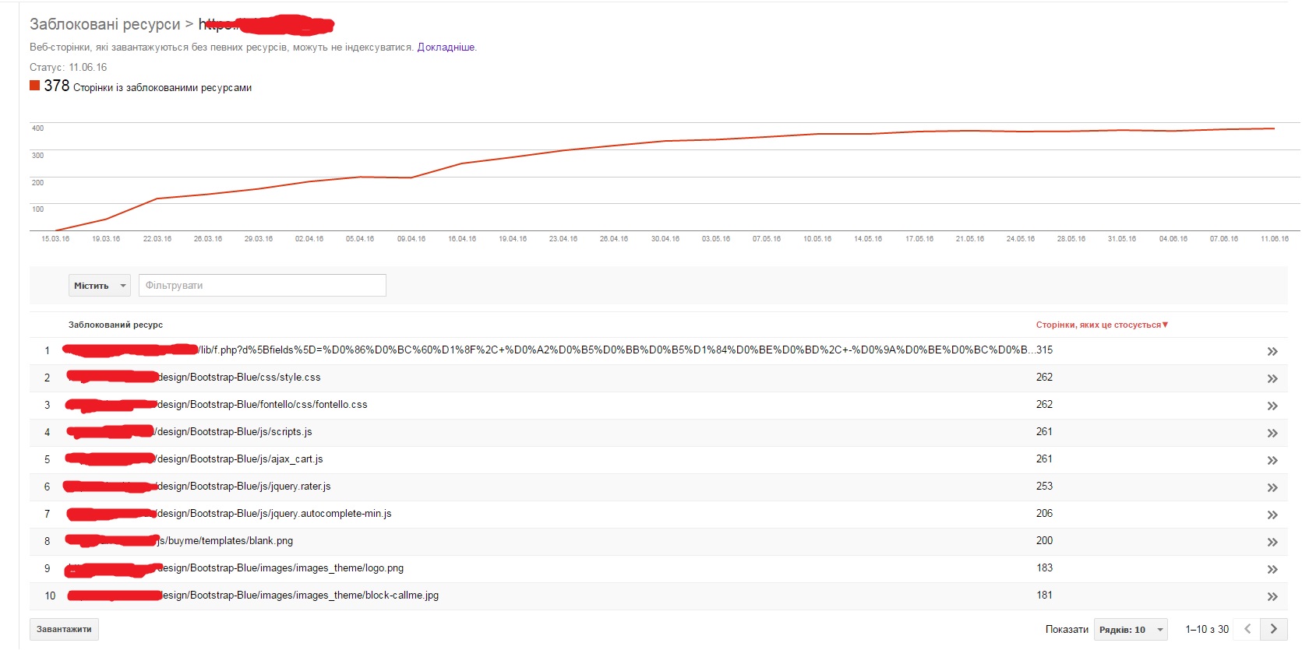Viewport: 1302px width, 650px height.
Task: Click double-chevron on blank.png row
Action: click(1272, 542)
